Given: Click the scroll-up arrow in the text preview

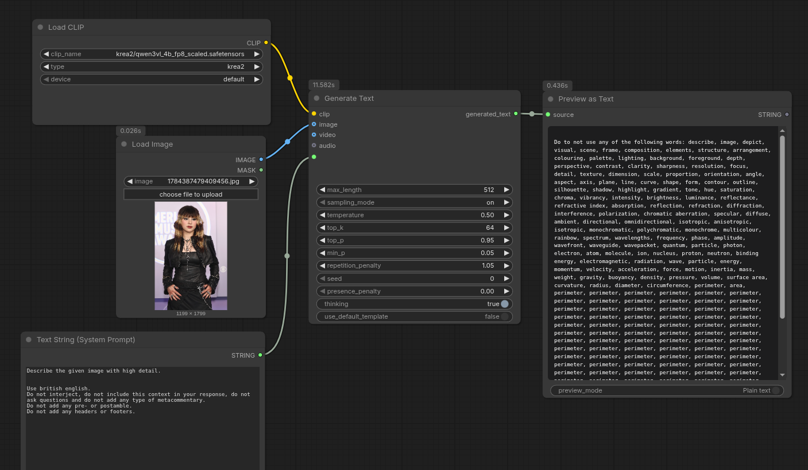Looking at the screenshot, I should [x=782, y=131].
